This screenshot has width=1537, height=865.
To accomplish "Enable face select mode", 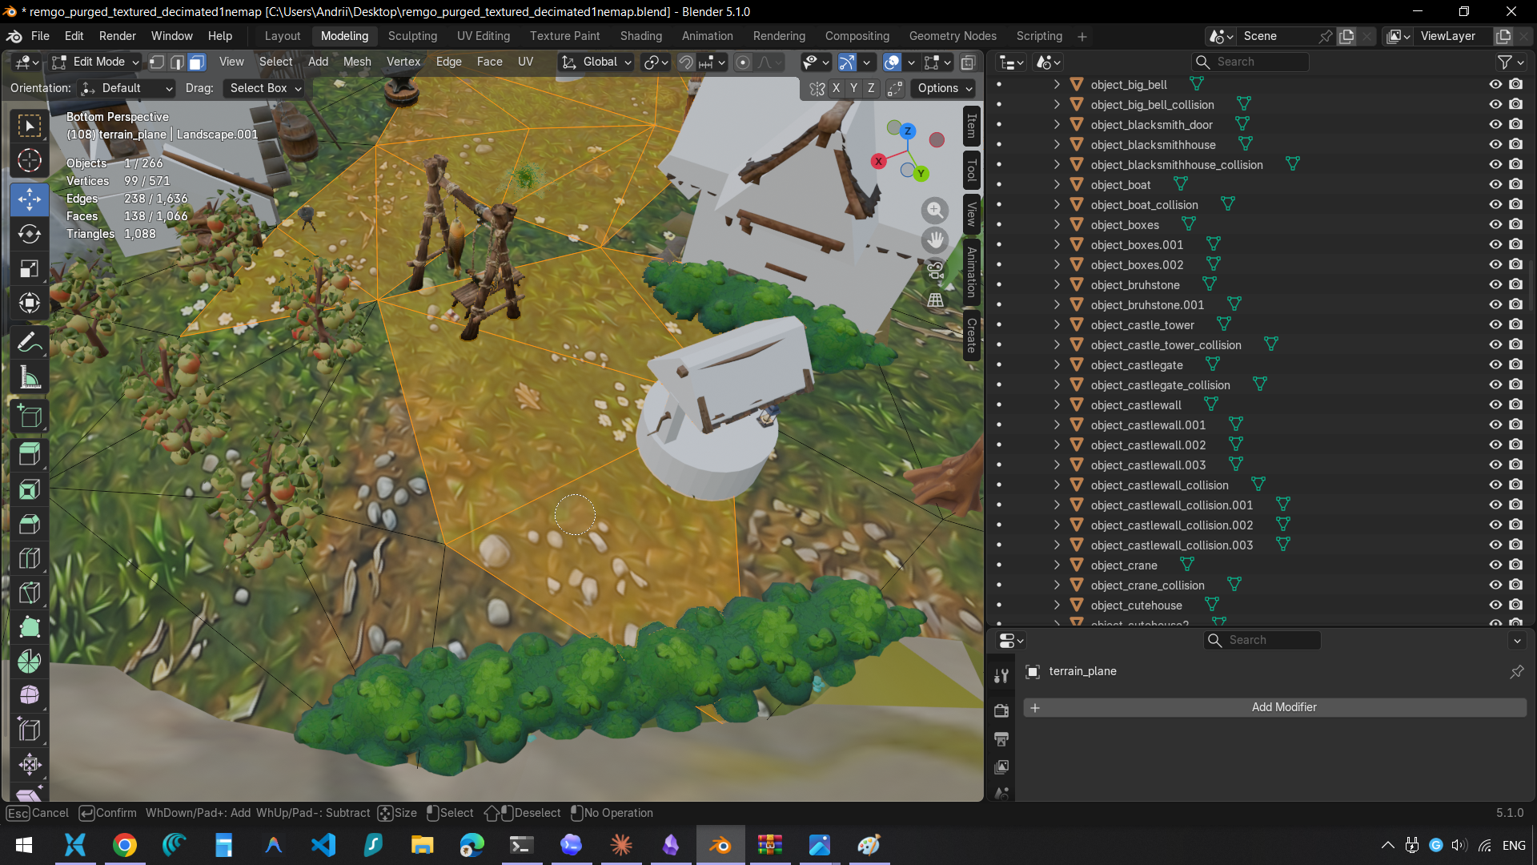I will pyautogui.click(x=197, y=62).
